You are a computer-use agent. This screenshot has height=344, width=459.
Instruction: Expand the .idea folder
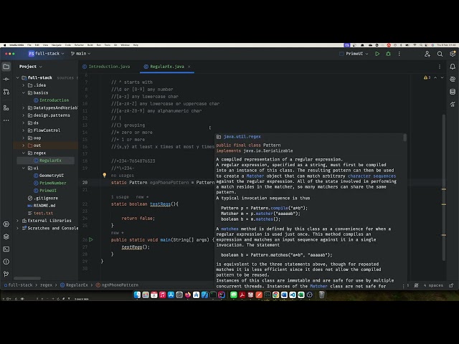click(x=24, y=85)
